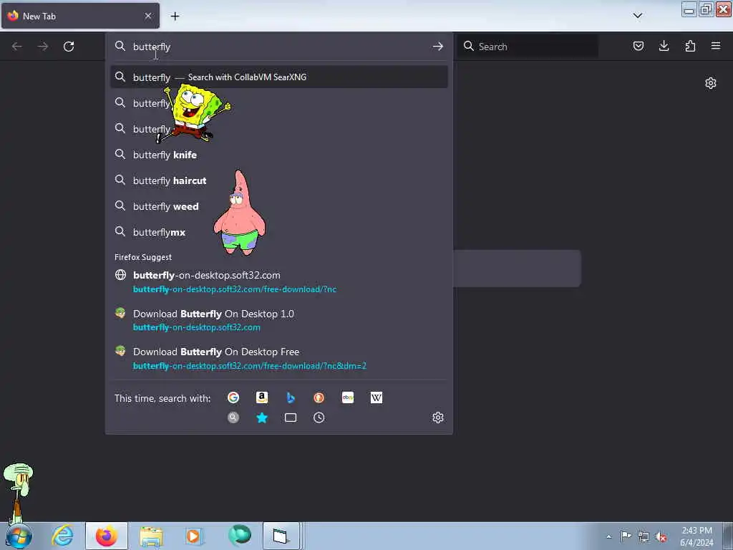Search with DuckDuckGo this time
The height and width of the screenshot is (550, 733).
[319, 397]
